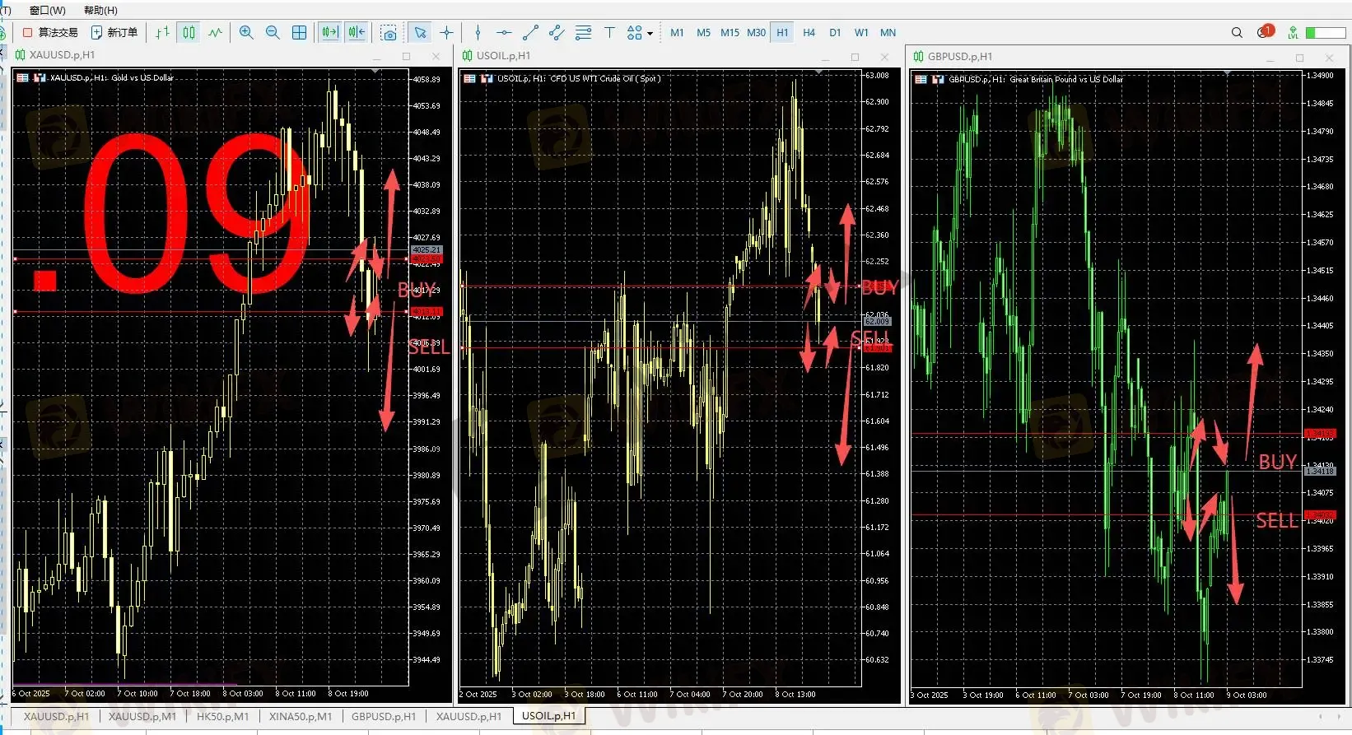Select the M30 timeframe
Viewport: 1352px width, 735px height.
(756, 33)
